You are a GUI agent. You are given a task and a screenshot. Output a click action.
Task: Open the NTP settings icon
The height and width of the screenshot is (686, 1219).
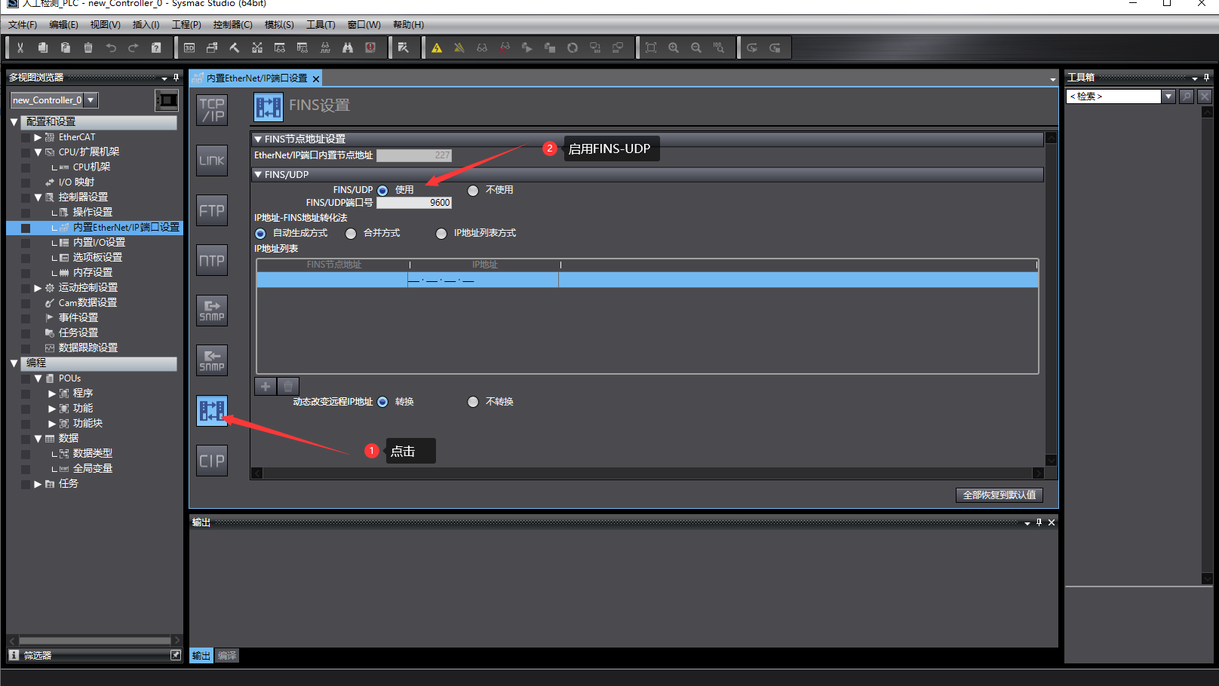pyautogui.click(x=212, y=260)
